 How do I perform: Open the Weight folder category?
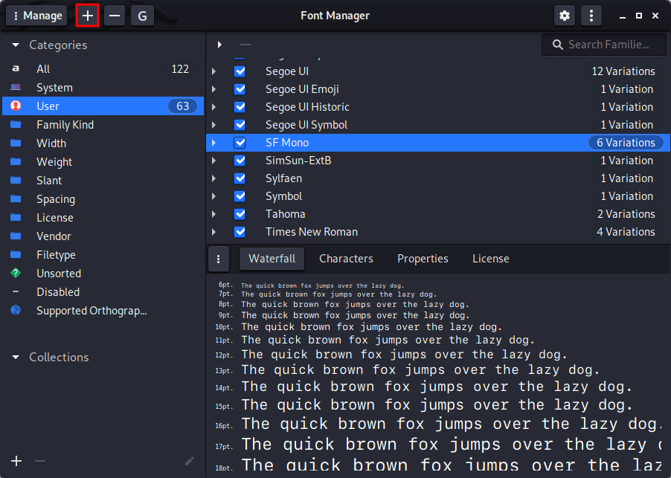tap(103, 162)
